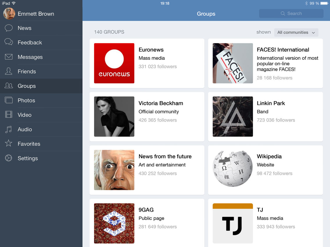Open the Settings gear icon
Viewport: 330px width, 247px height.
[9, 158]
